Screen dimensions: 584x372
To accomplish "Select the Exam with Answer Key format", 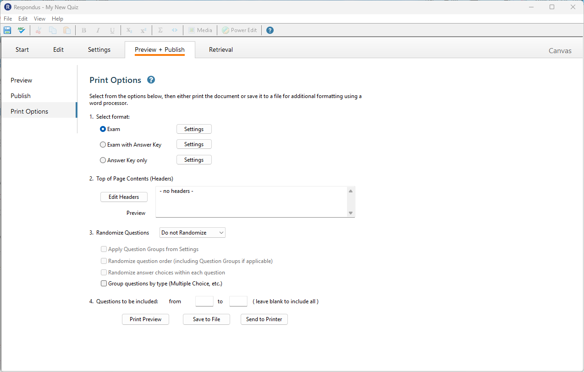I will tap(103, 144).
